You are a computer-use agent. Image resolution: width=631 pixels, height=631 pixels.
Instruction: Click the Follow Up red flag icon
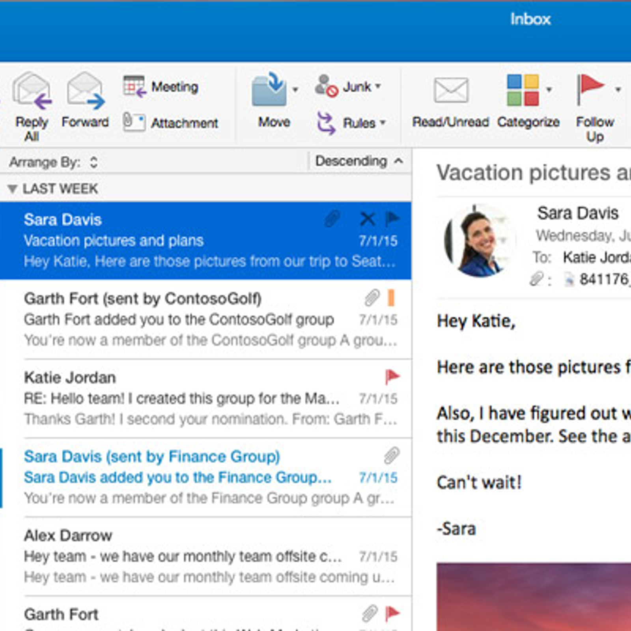(x=590, y=90)
